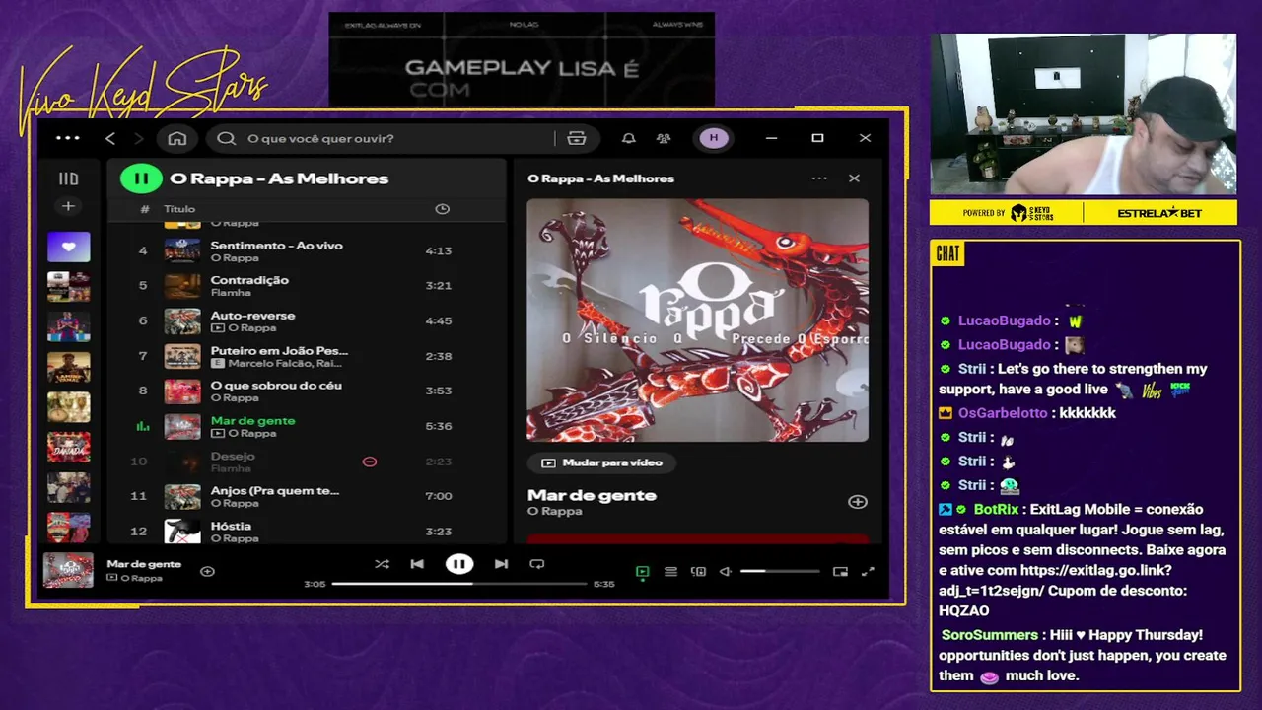This screenshot has height=710, width=1262.
Task: Pause playback in the player bar
Action: pyautogui.click(x=458, y=564)
